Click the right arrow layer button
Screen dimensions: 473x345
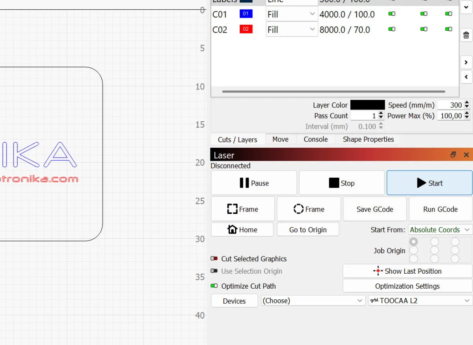(466, 62)
